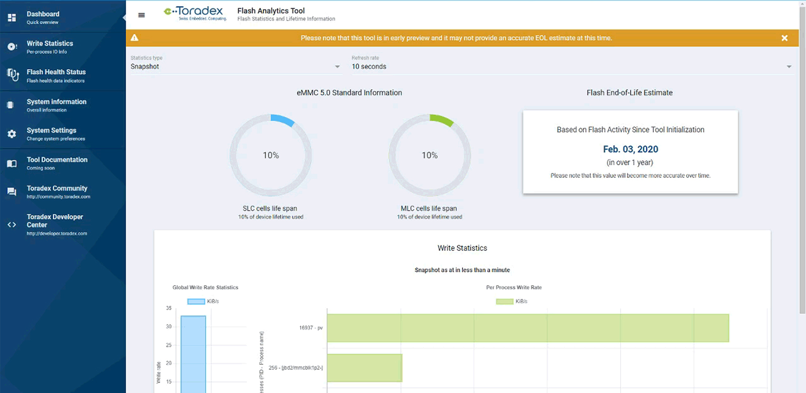Click the 'Per Process Write Rate' chart title
Screen dimensions: 806x393
pos(514,288)
